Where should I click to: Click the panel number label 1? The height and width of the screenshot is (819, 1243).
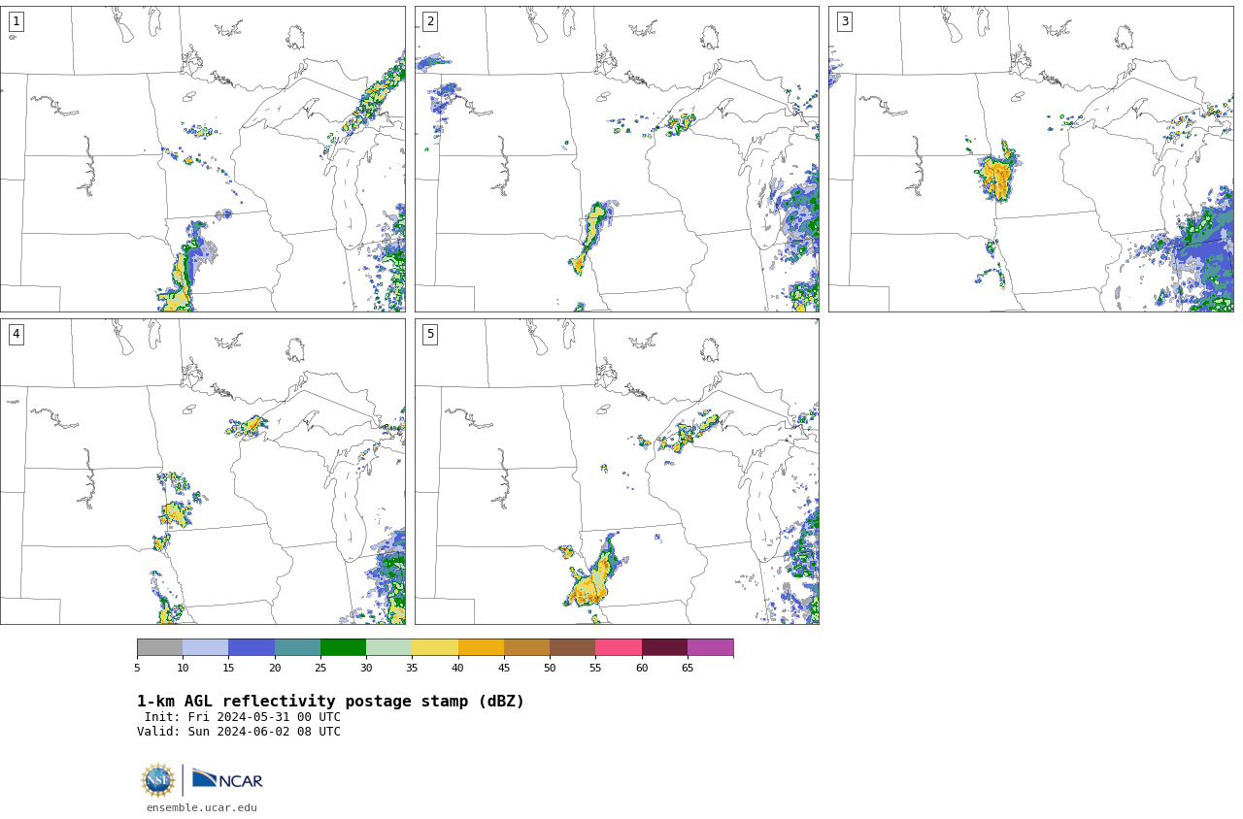(16, 21)
